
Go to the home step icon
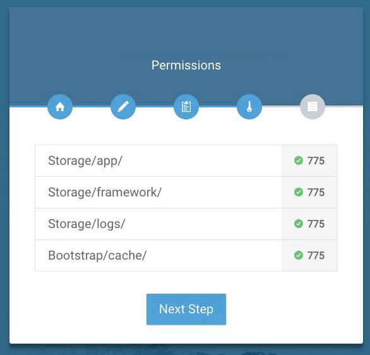pos(60,107)
